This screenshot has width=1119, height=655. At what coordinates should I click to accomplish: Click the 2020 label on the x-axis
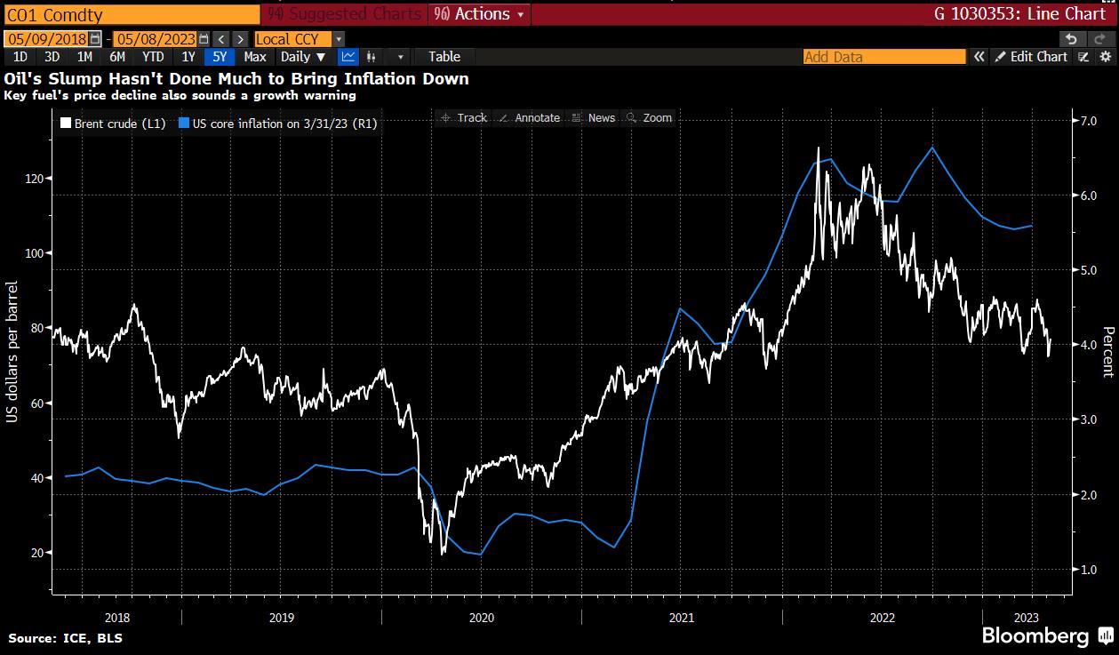point(481,617)
